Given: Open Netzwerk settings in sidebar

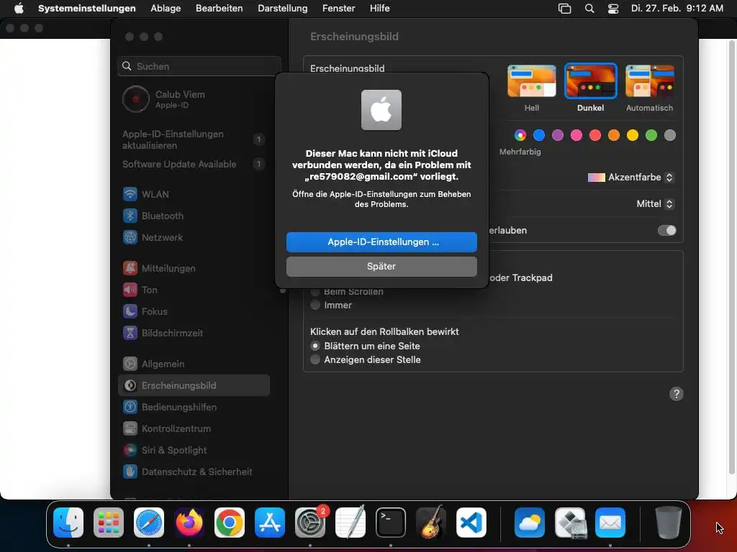Looking at the screenshot, I should [194, 237].
